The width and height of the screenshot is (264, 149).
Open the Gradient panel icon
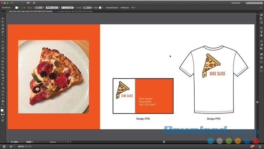click(x=261, y=45)
